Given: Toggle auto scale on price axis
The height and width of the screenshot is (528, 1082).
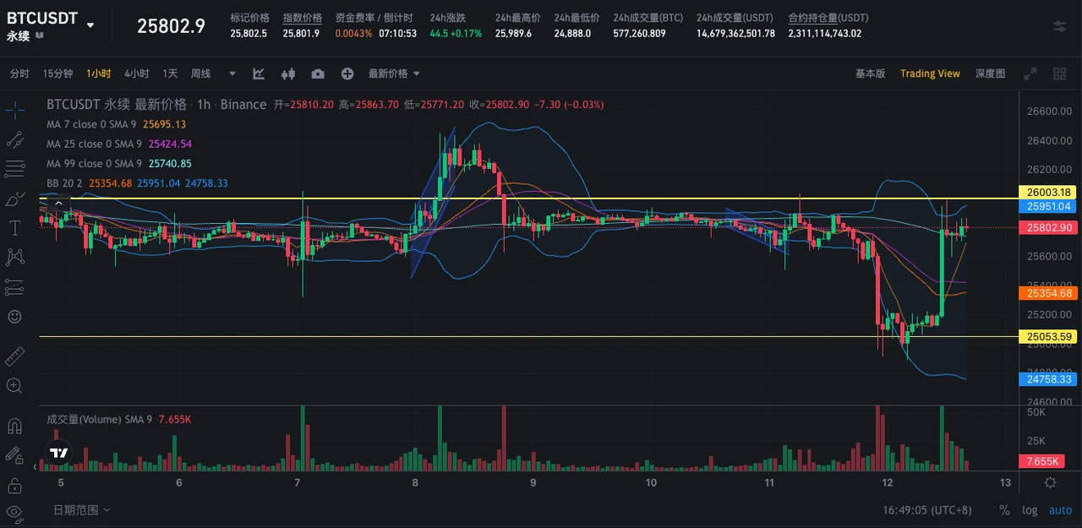Looking at the screenshot, I should pos(1060,510).
